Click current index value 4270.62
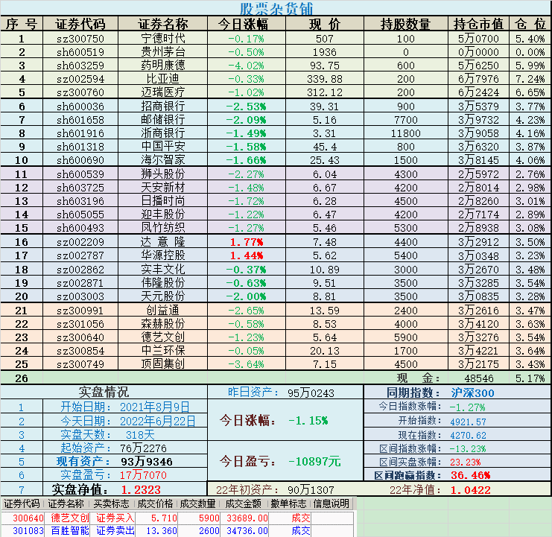This screenshot has width=552, height=537. pos(469,435)
